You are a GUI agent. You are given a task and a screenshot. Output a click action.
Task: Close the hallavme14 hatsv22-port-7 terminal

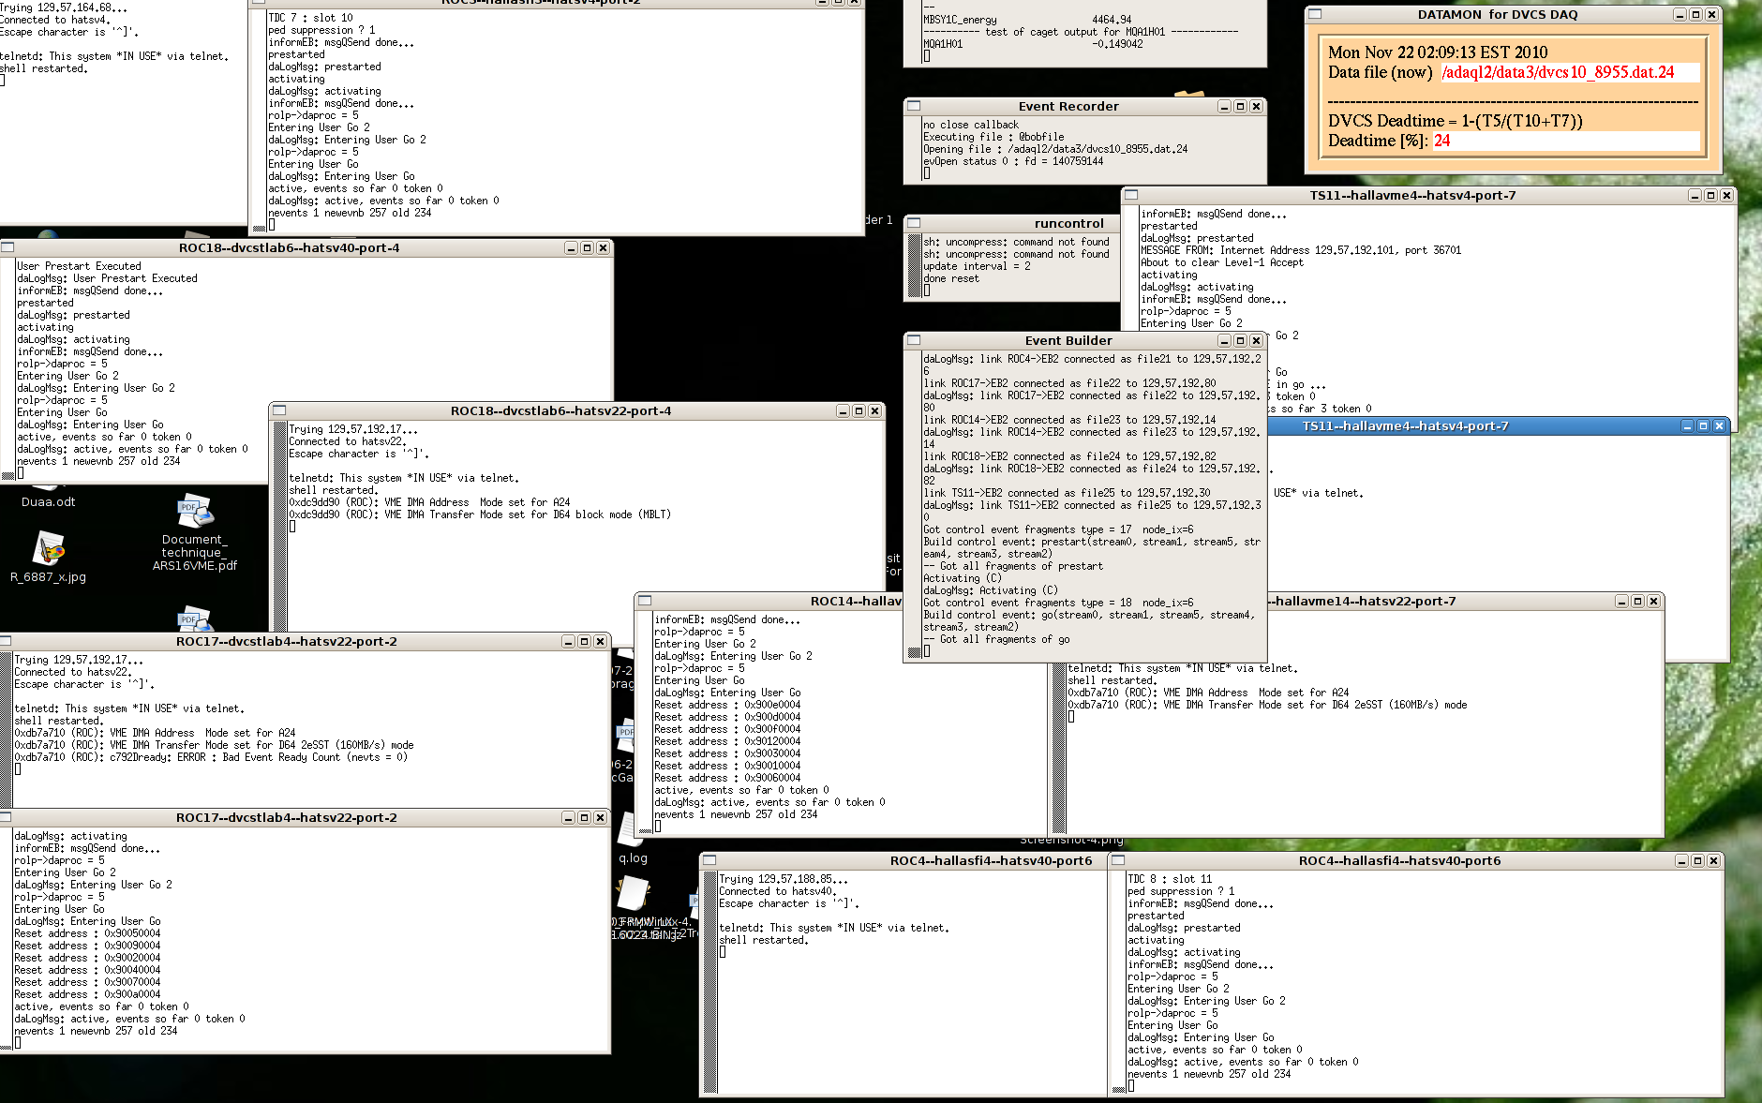(x=1653, y=602)
